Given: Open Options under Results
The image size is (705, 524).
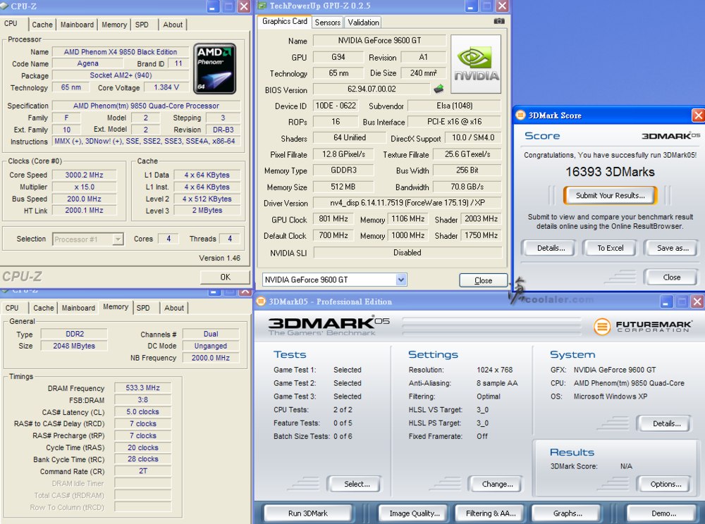Looking at the screenshot, I should pyautogui.click(x=666, y=484).
